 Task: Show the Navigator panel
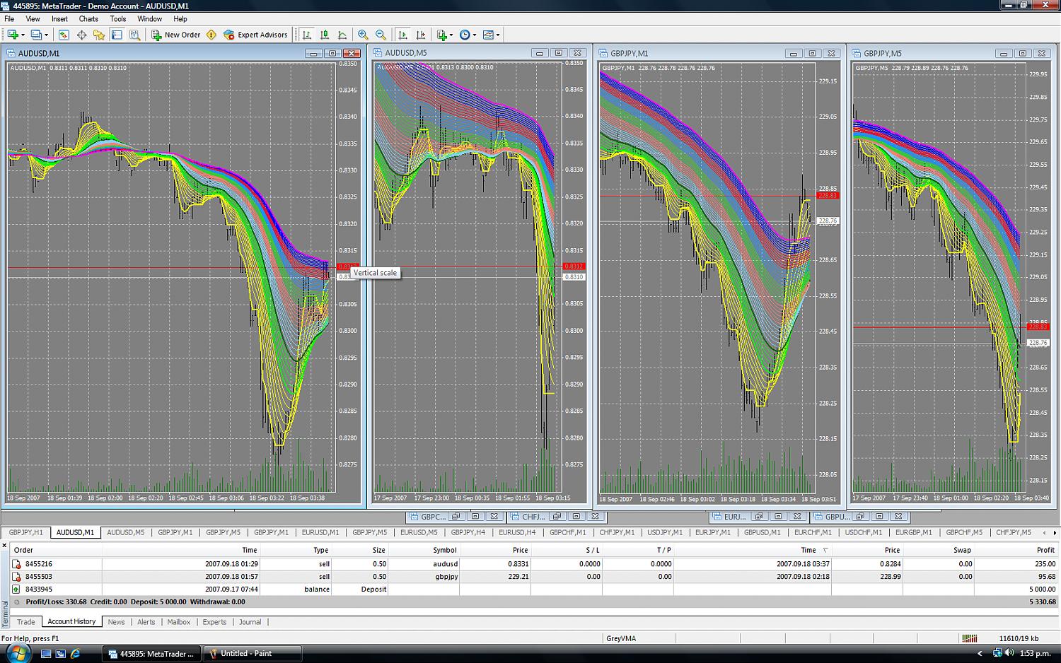[x=99, y=35]
